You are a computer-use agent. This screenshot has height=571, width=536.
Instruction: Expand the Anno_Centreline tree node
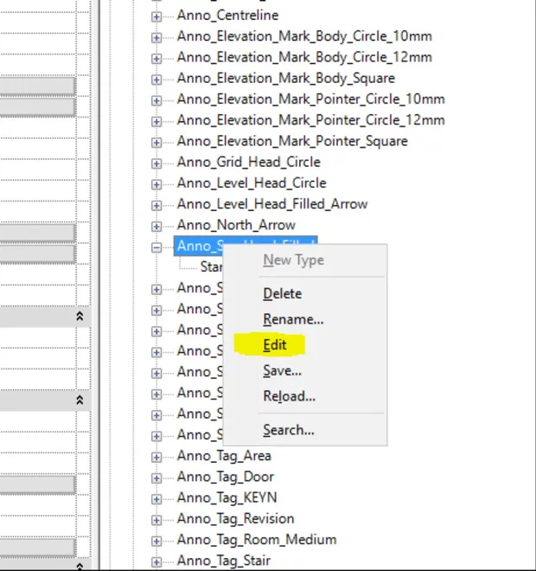[156, 16]
